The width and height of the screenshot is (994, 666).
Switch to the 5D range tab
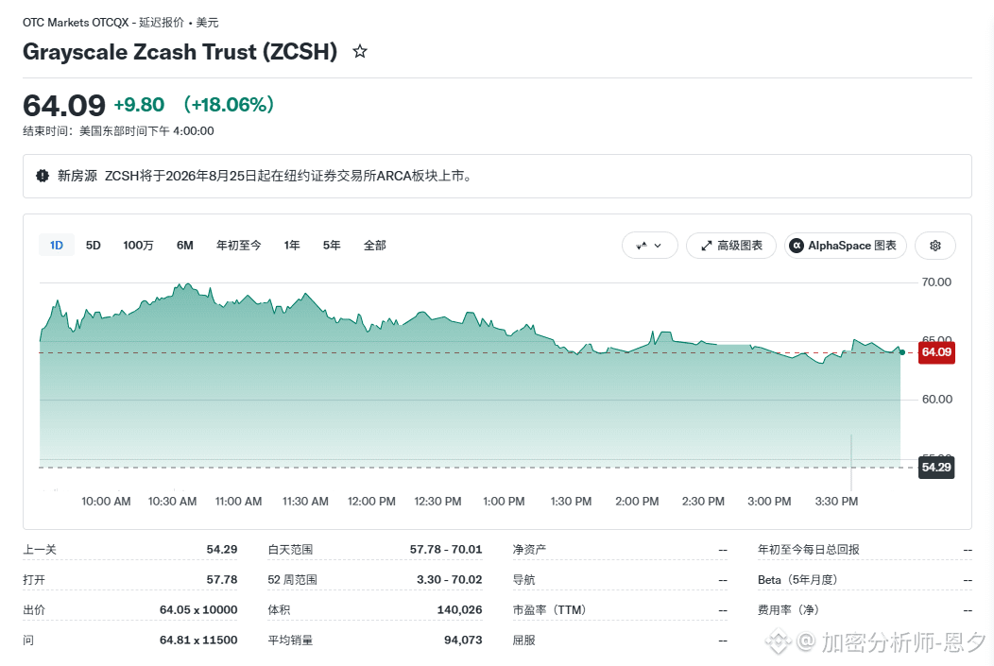94,246
